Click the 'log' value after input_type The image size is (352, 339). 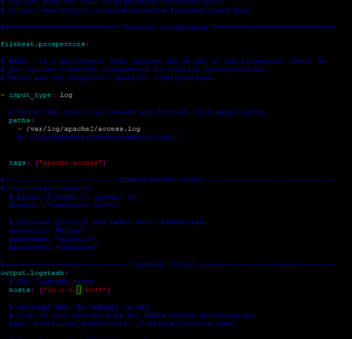coord(66,95)
